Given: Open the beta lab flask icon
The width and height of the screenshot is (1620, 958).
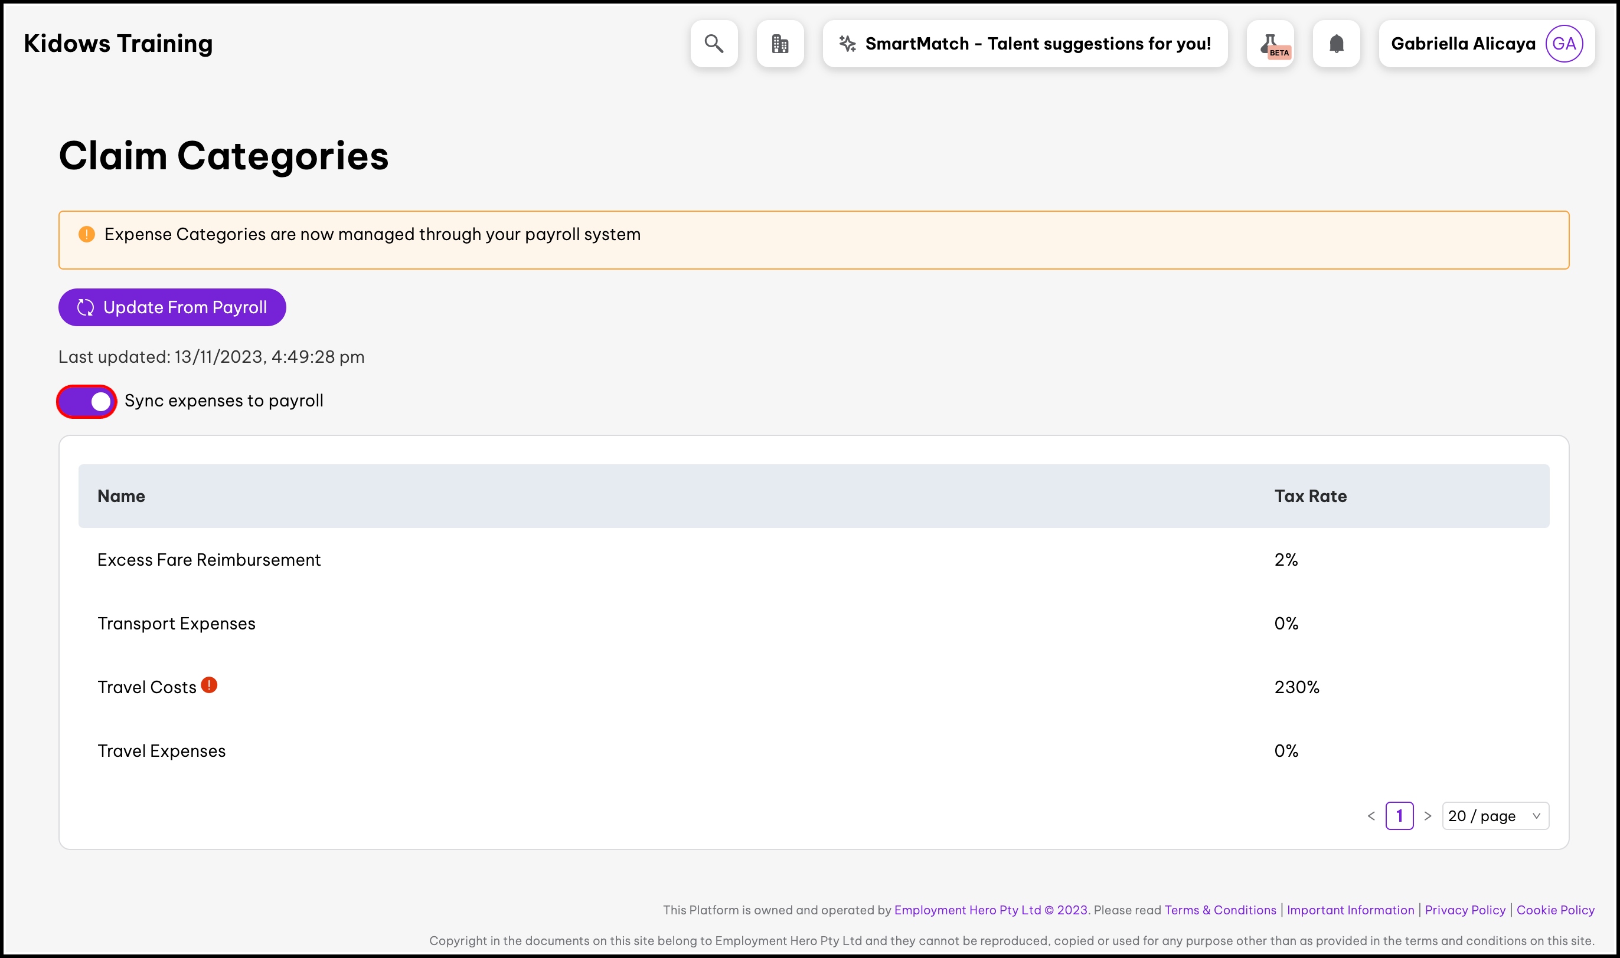Looking at the screenshot, I should point(1270,44).
